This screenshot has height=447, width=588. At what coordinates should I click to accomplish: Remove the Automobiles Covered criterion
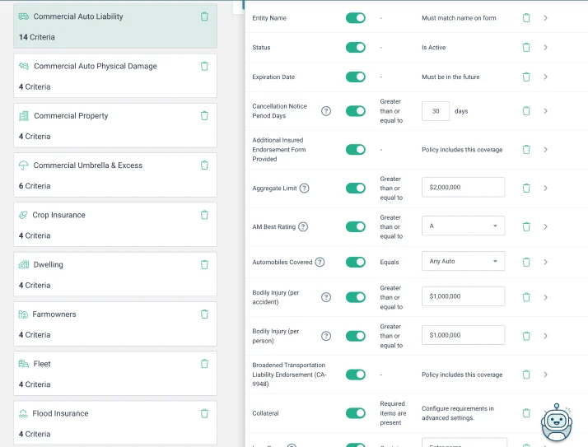coord(526,262)
